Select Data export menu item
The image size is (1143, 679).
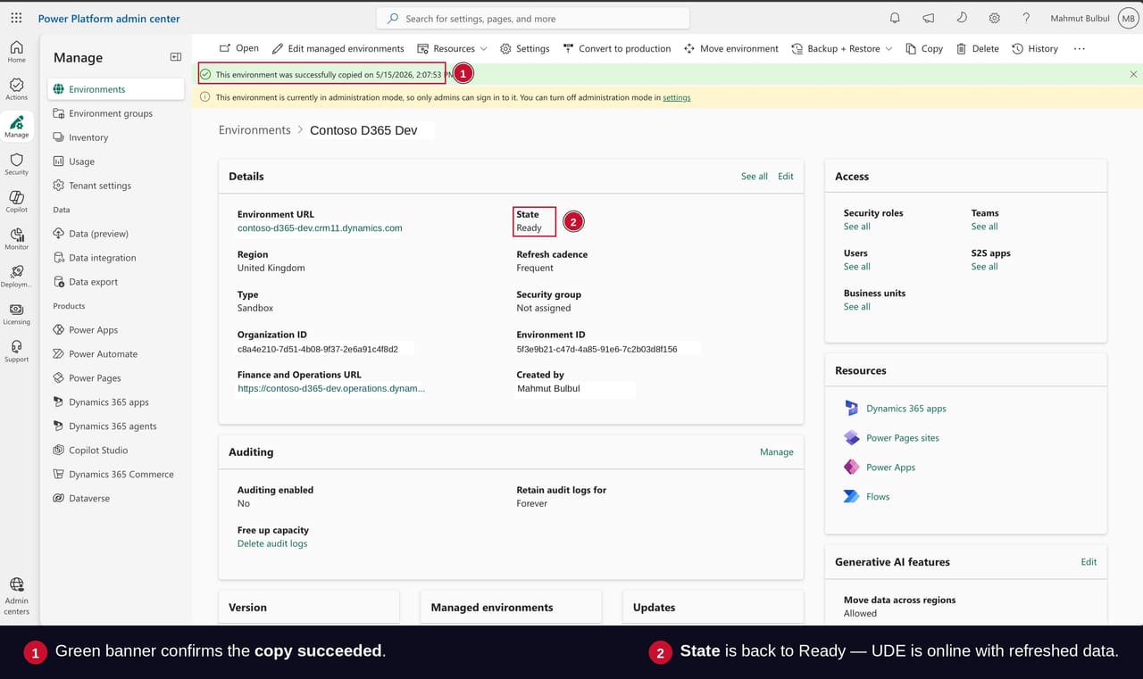pos(116,282)
